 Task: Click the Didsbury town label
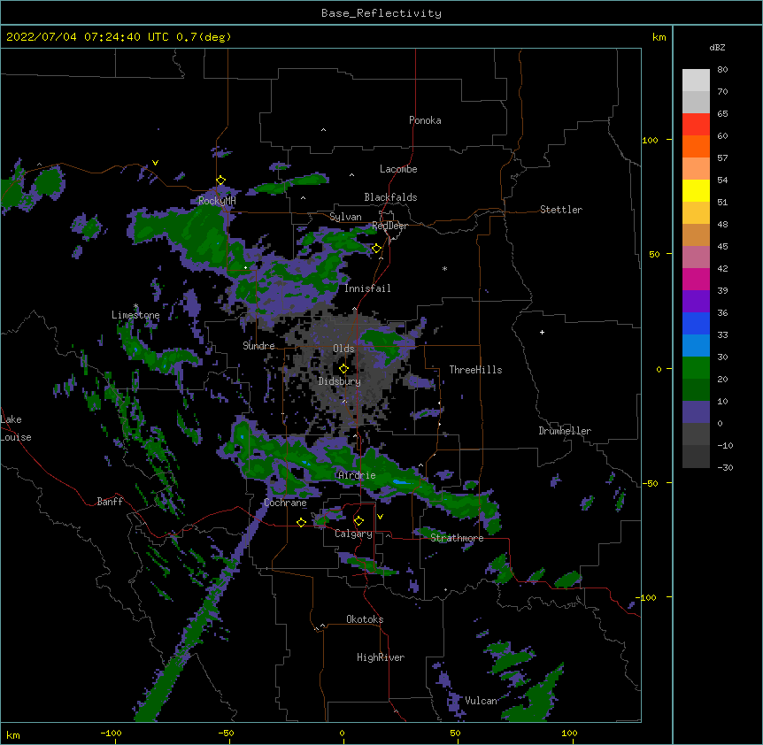click(340, 381)
